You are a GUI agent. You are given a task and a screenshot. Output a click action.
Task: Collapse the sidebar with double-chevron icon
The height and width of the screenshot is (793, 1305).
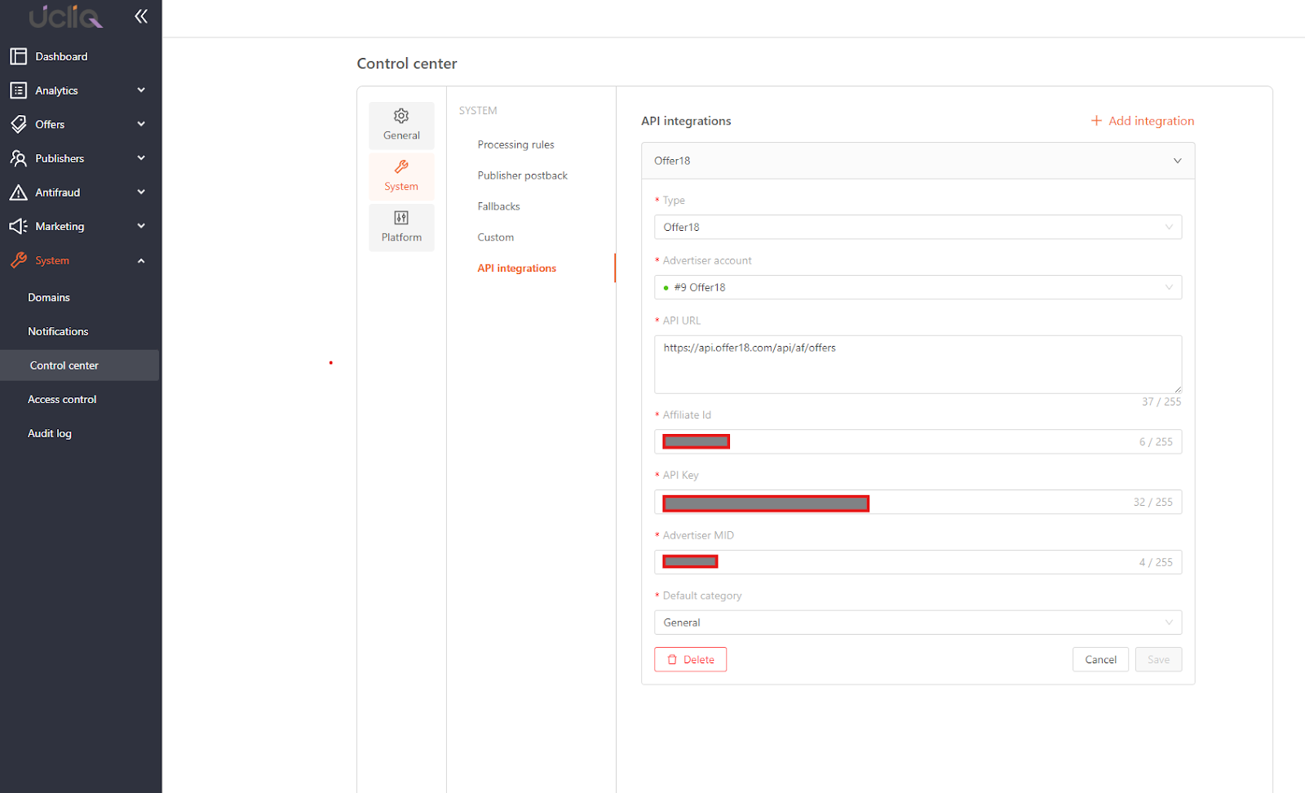click(141, 16)
